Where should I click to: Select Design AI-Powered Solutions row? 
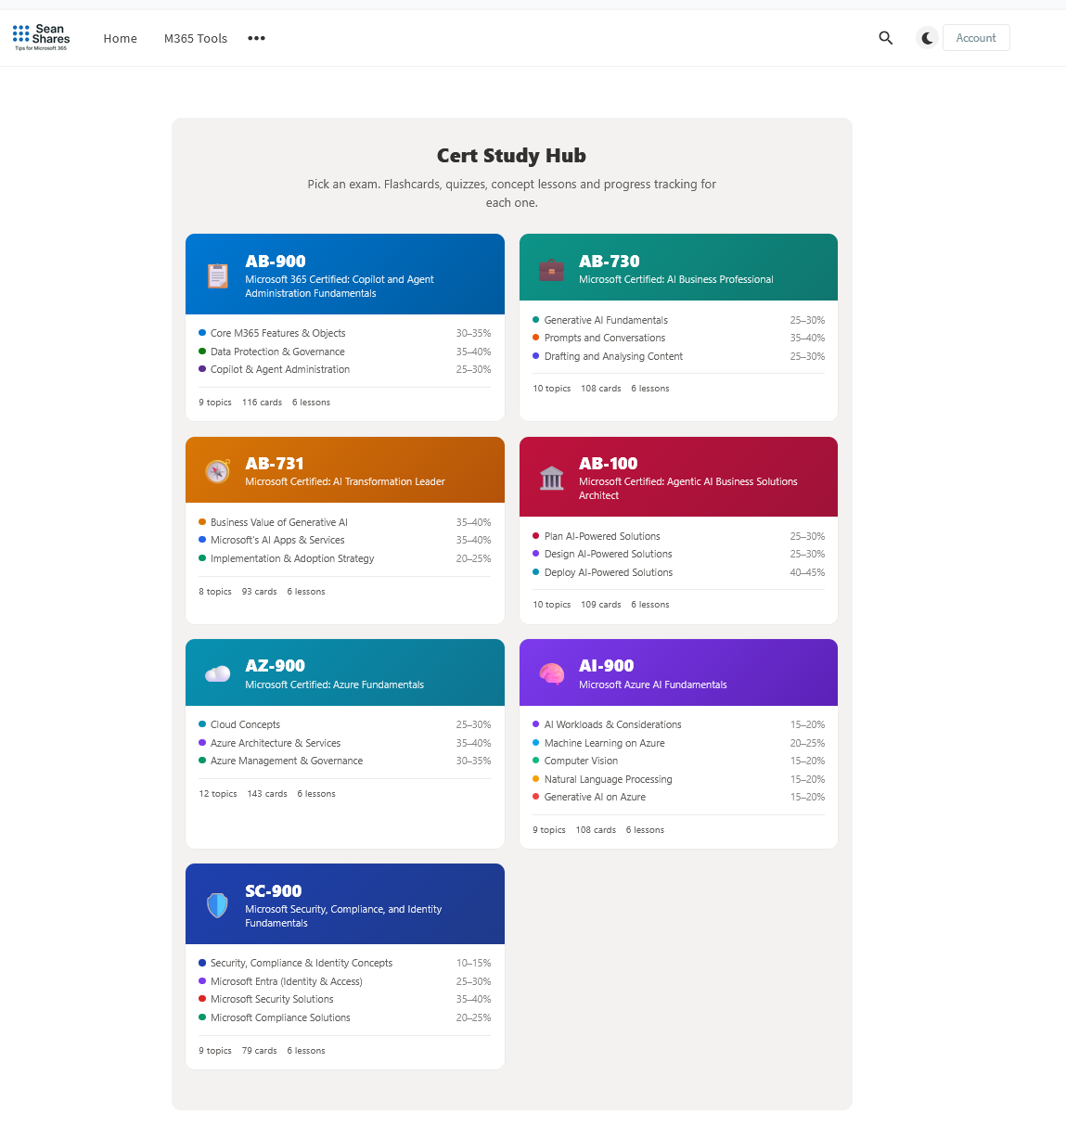679,554
